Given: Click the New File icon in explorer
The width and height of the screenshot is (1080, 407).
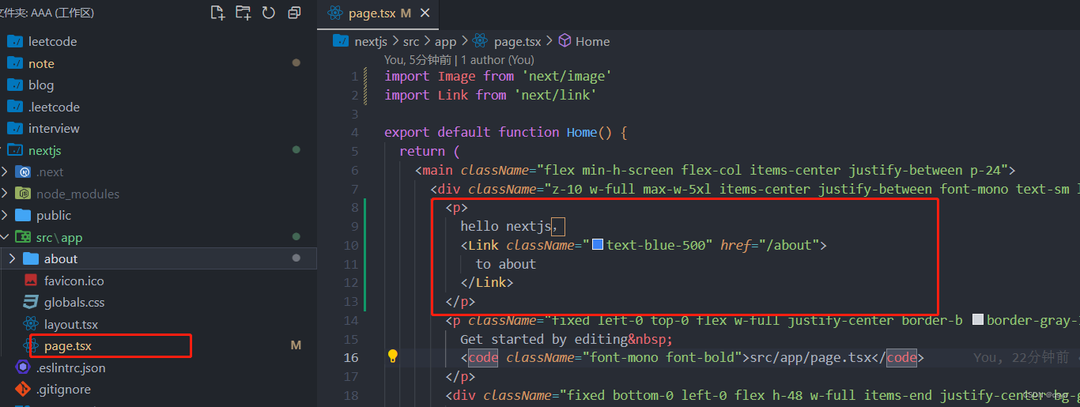Looking at the screenshot, I should pyautogui.click(x=217, y=13).
